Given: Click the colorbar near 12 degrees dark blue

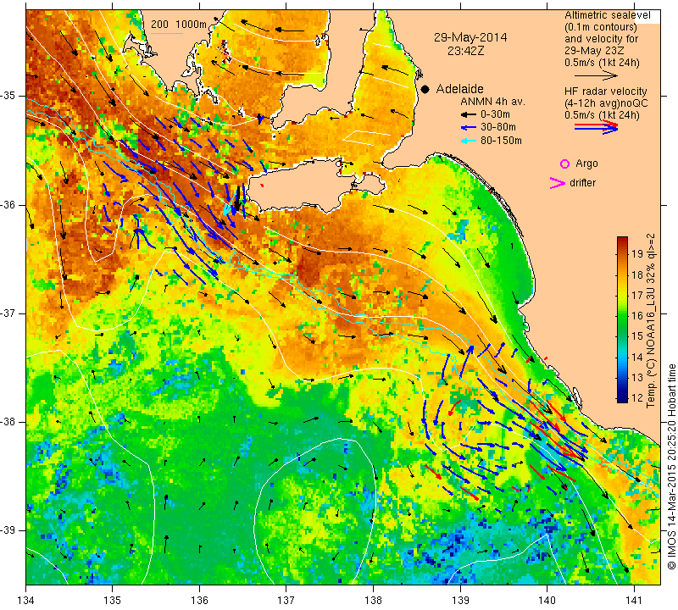Looking at the screenshot, I should click(622, 397).
